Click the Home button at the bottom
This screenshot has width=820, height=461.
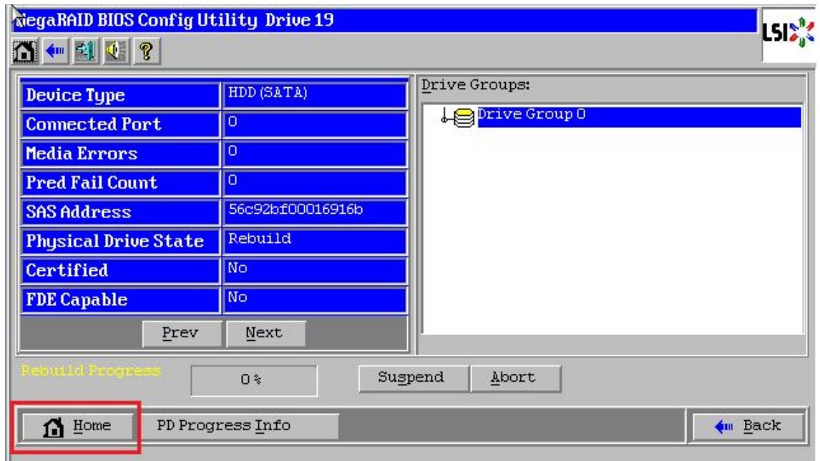pyautogui.click(x=77, y=427)
